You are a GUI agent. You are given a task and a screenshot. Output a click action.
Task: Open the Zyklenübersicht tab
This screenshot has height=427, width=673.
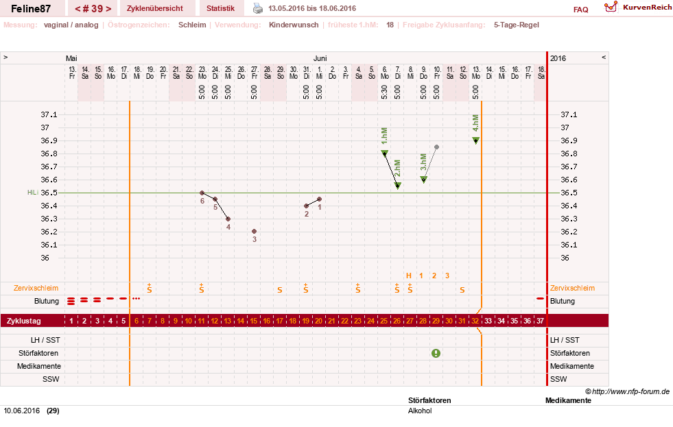point(154,8)
